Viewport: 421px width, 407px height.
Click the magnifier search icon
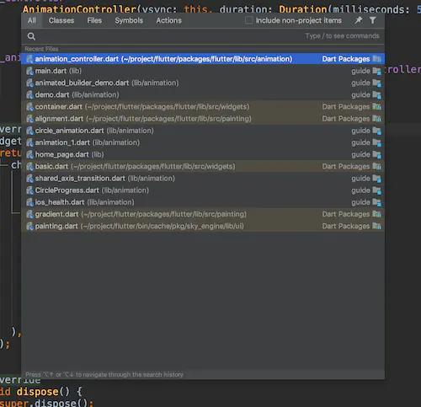coord(31,36)
